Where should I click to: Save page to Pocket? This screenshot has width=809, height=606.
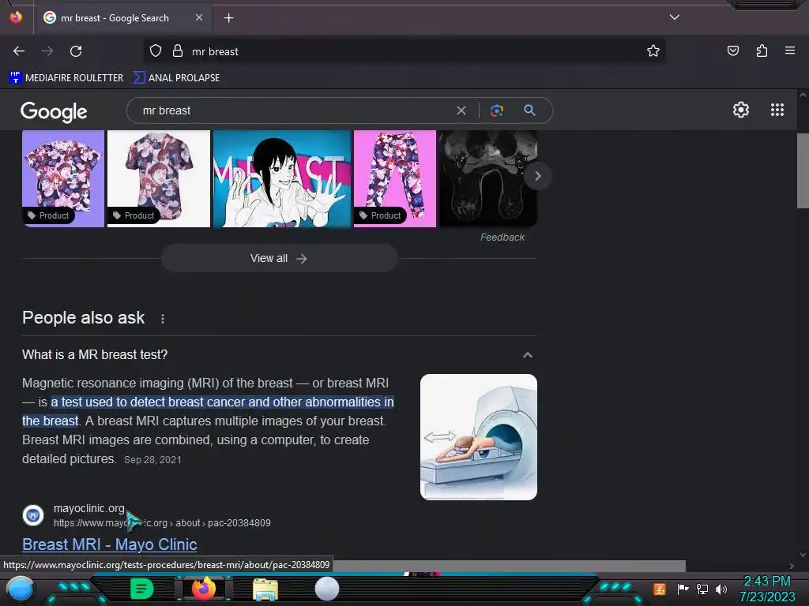coord(733,50)
